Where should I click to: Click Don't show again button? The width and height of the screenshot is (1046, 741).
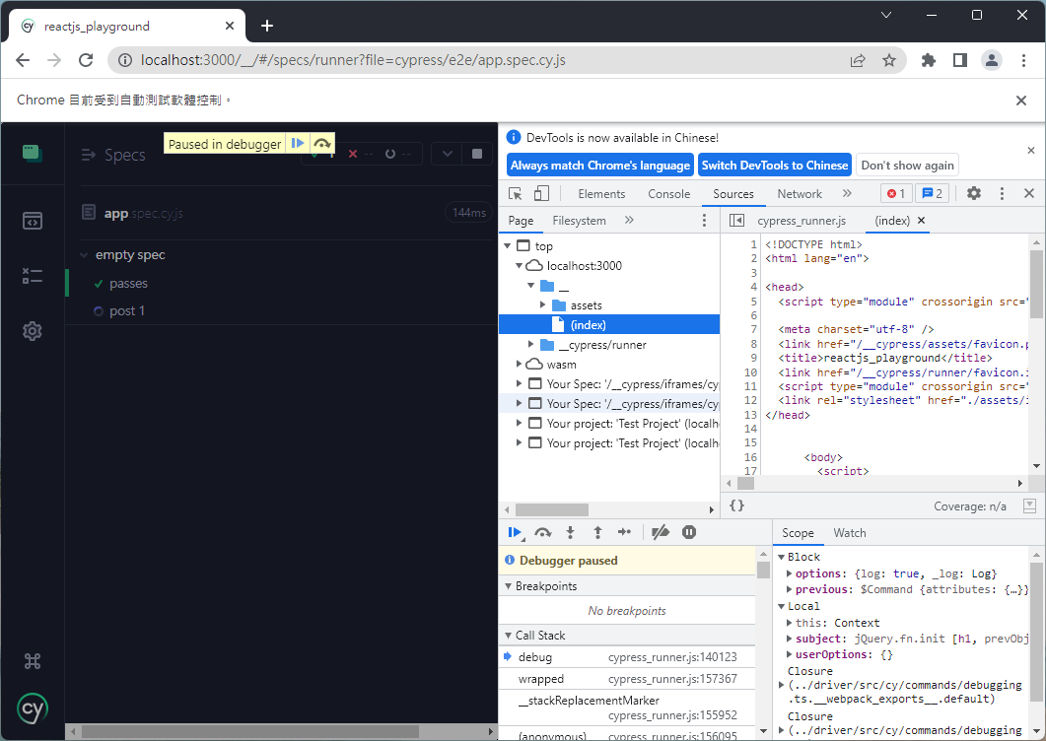point(907,165)
